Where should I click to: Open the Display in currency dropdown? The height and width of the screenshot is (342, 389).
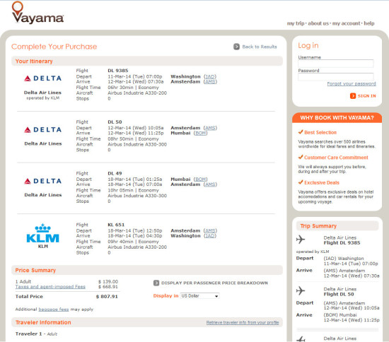pyautogui.click(x=199, y=296)
